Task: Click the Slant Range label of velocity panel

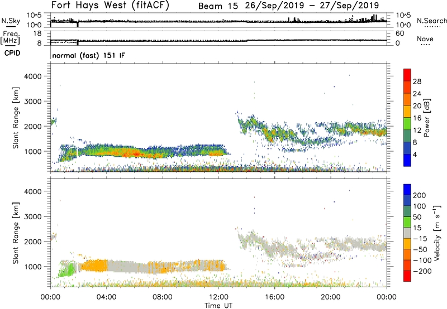Action: click(x=16, y=233)
